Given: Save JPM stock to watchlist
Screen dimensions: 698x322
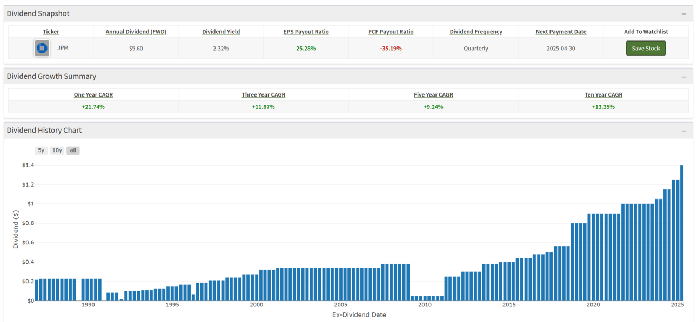Looking at the screenshot, I should pos(646,48).
